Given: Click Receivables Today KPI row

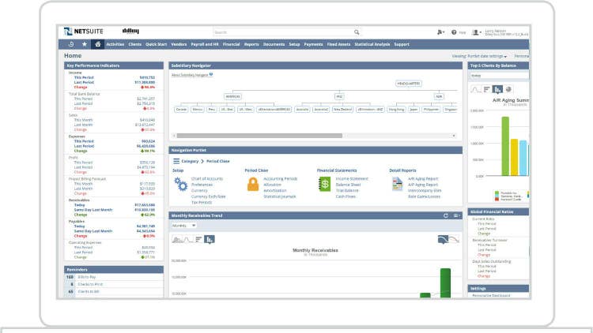Looking at the screenshot, I should tap(114, 205).
